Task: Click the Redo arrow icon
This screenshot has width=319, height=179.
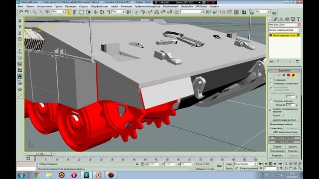Action: [x=27, y=12]
